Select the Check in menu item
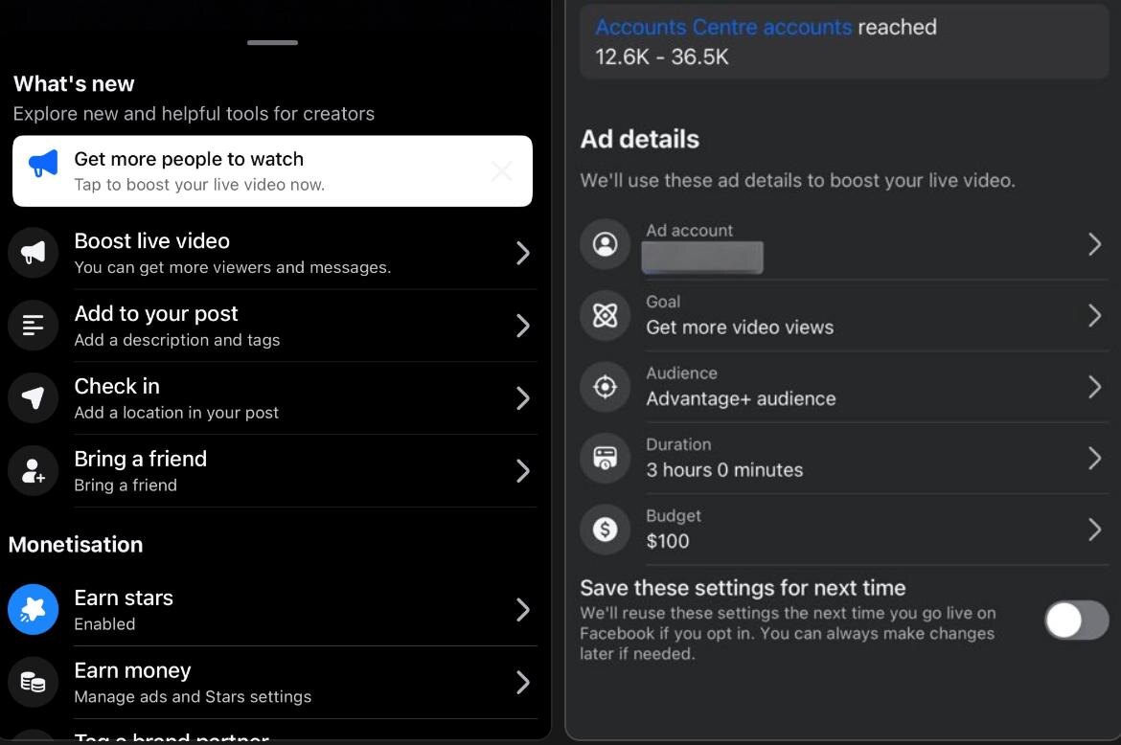 (x=272, y=397)
